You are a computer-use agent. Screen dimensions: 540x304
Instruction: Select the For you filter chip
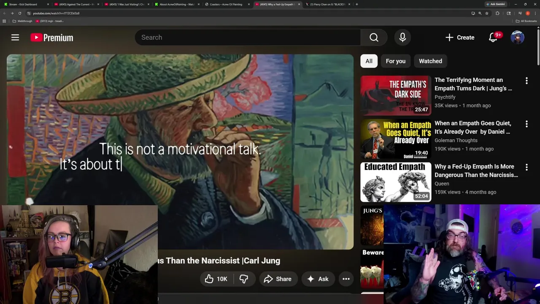pos(395,61)
